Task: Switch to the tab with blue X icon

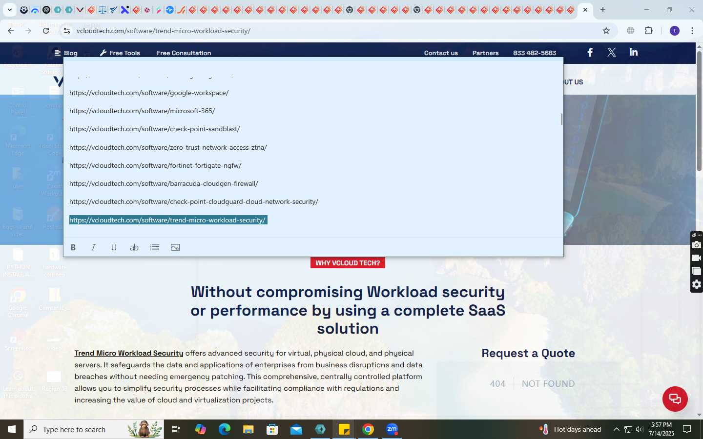Action: pos(125,10)
